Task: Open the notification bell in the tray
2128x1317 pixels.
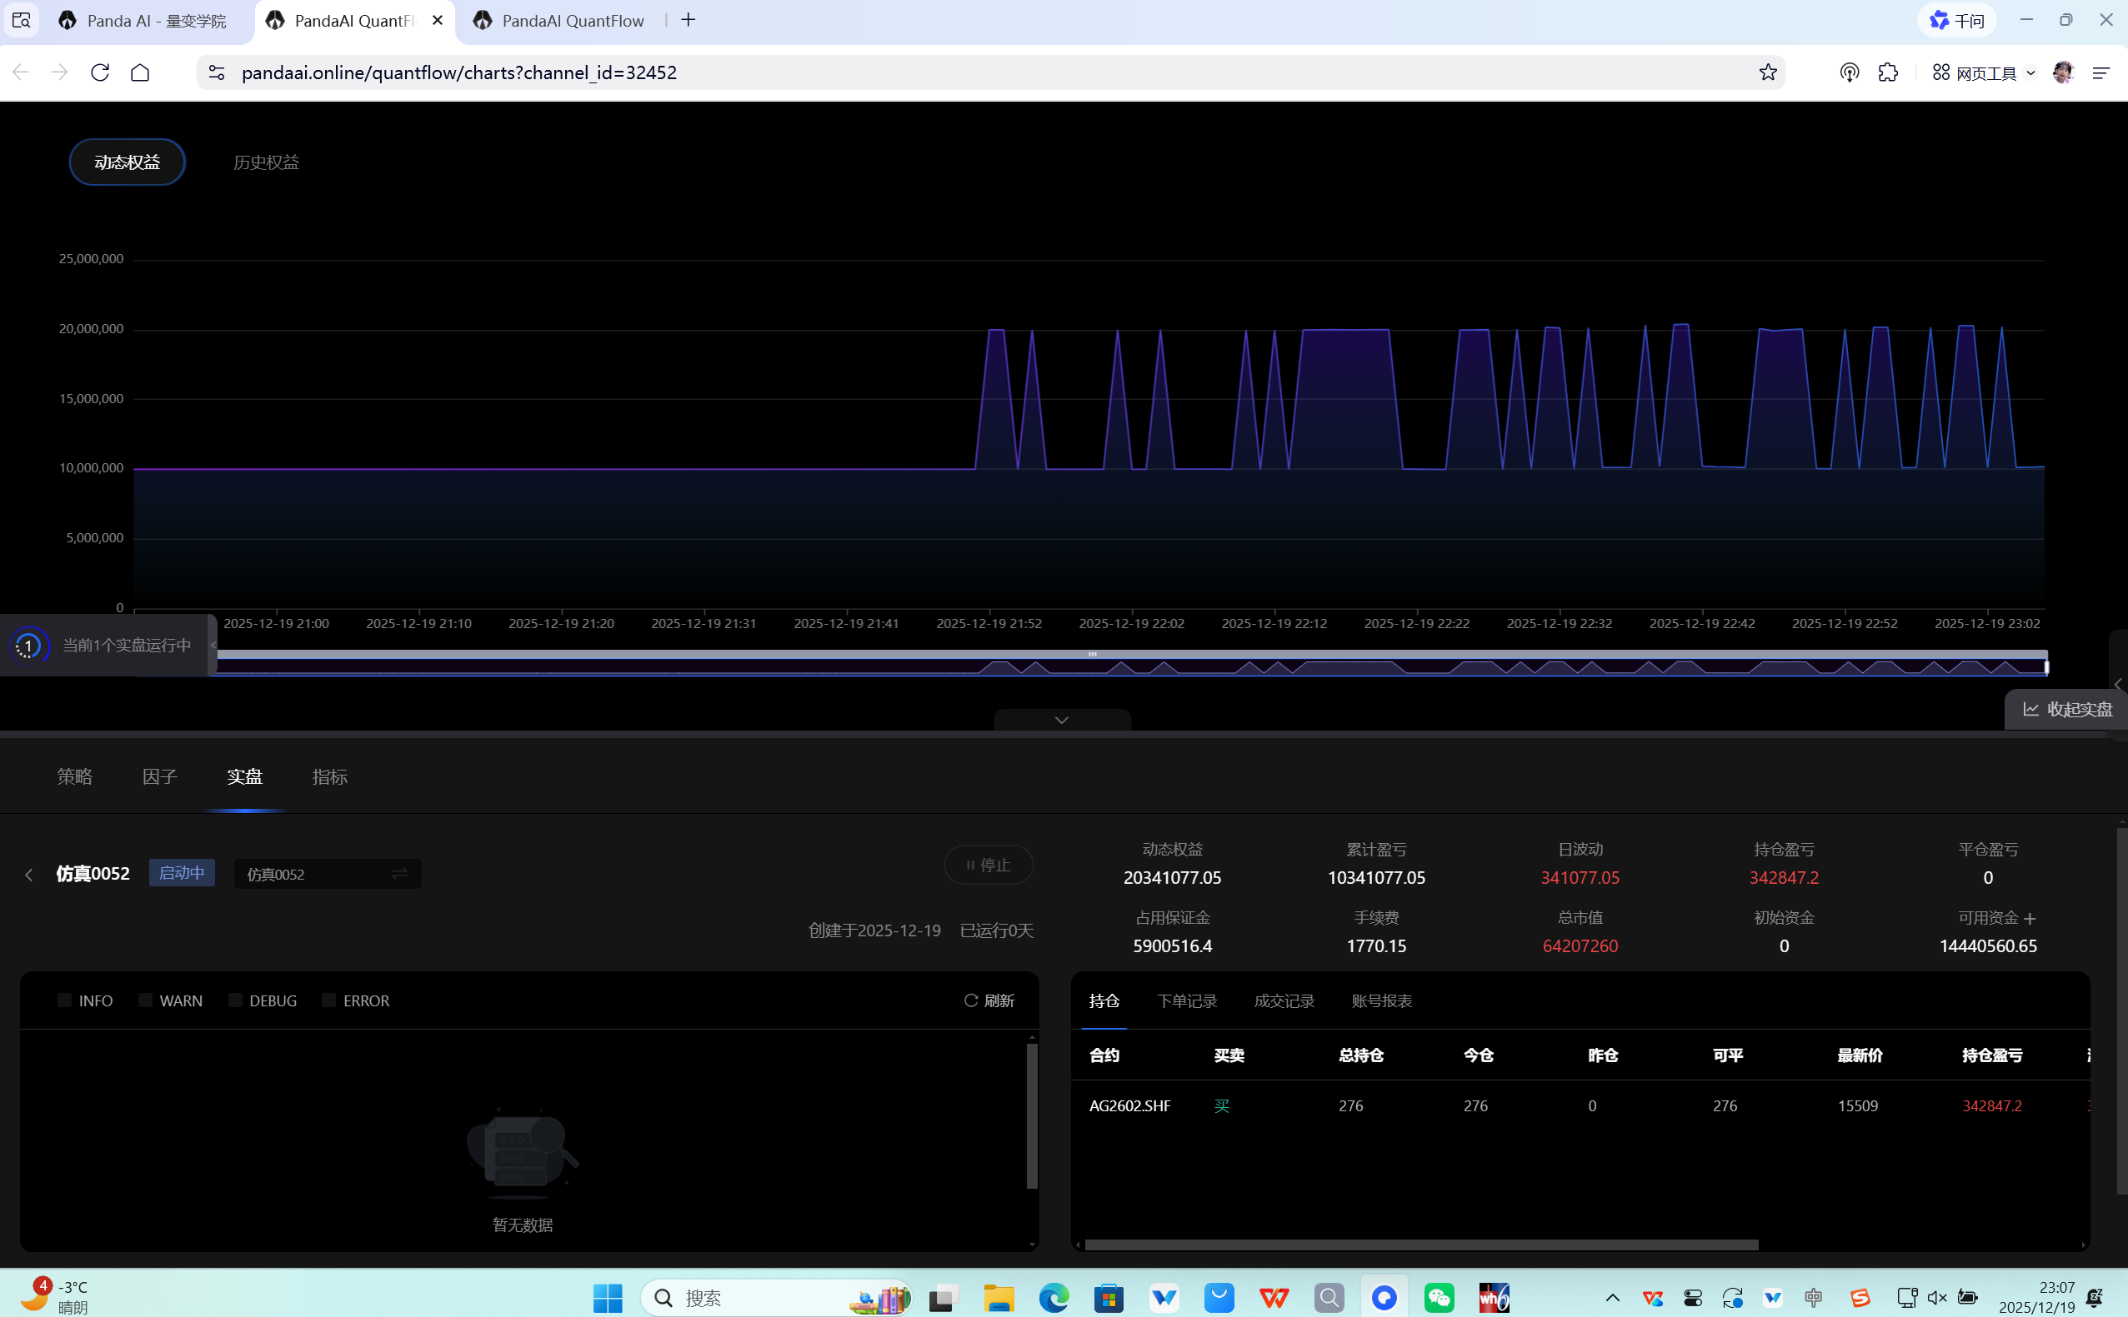Action: (x=2095, y=1298)
